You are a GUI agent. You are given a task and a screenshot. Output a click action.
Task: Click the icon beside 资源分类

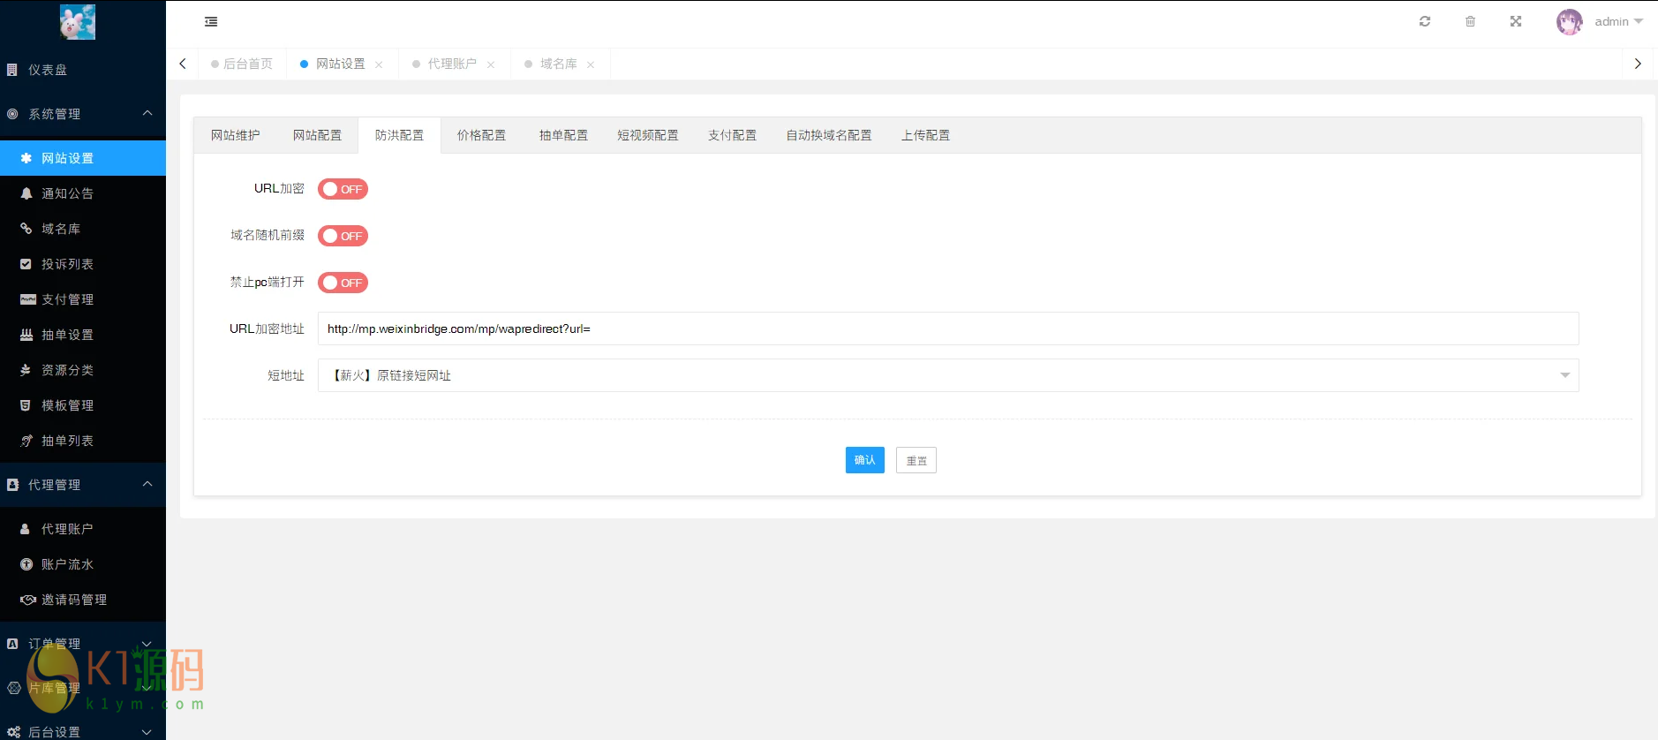26,370
